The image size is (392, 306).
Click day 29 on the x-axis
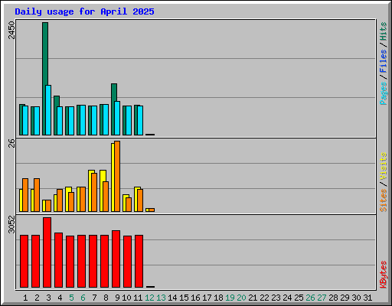[x=345, y=298]
